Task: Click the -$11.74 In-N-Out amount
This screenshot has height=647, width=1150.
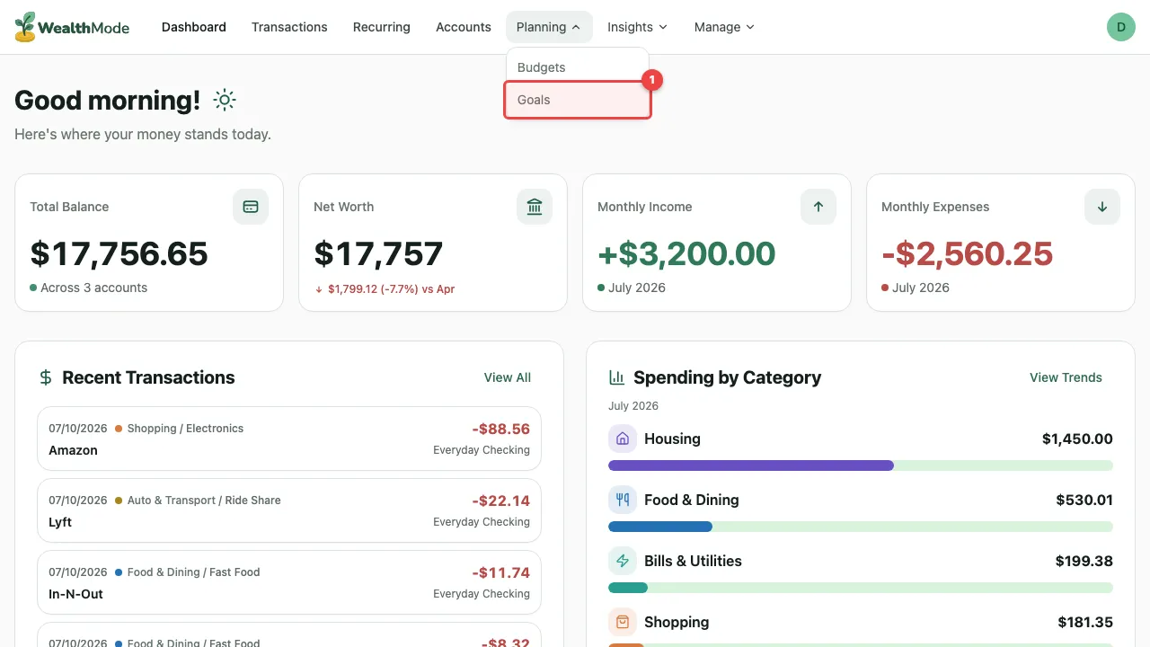Action: tap(500, 572)
